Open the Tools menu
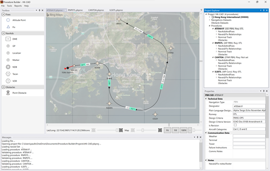This screenshot has height=171, width=270. (x=9, y=6)
